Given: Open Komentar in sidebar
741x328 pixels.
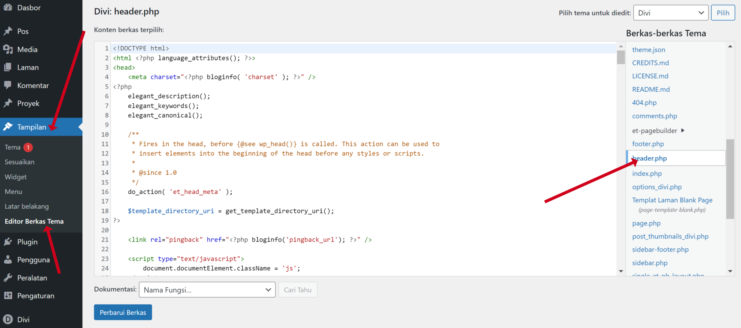Looking at the screenshot, I should 41,85.
